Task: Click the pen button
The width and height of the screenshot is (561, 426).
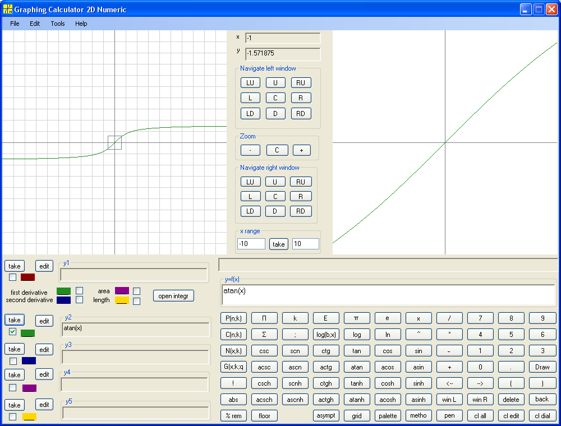Action: point(449,416)
